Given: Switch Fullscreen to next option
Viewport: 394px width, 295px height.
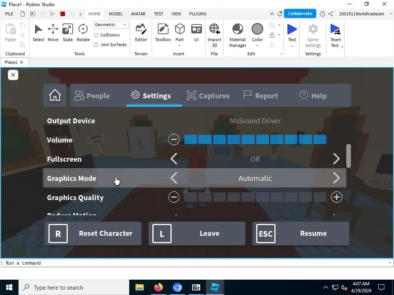Looking at the screenshot, I should [336, 159].
